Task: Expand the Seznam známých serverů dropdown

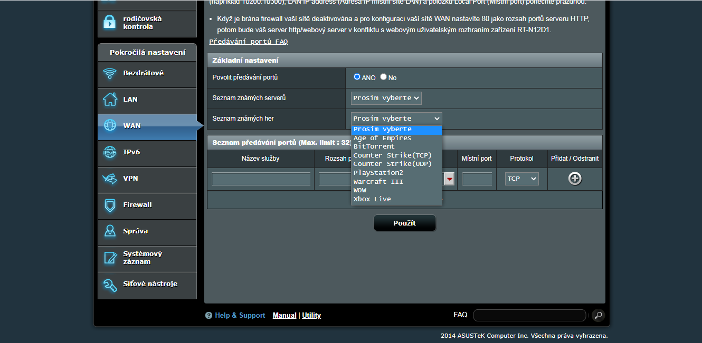Action: [x=386, y=98]
